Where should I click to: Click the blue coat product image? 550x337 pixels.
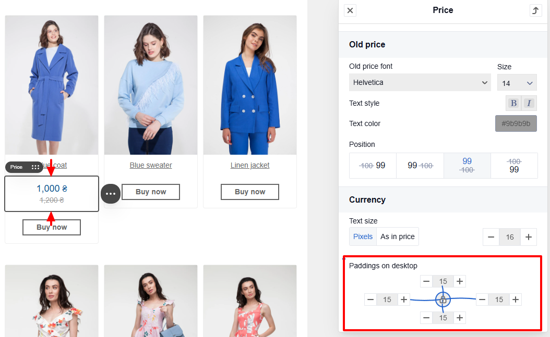[52, 85]
